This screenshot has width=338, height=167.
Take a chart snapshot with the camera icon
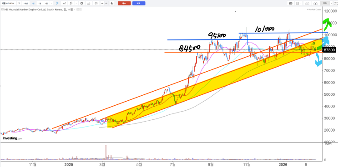(x=291, y=3)
